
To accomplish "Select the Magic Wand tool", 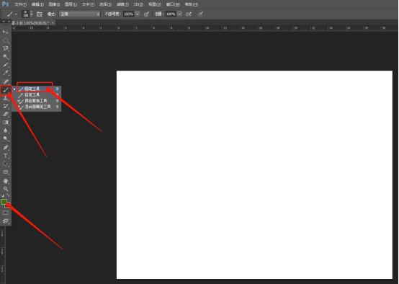I will click(6, 56).
